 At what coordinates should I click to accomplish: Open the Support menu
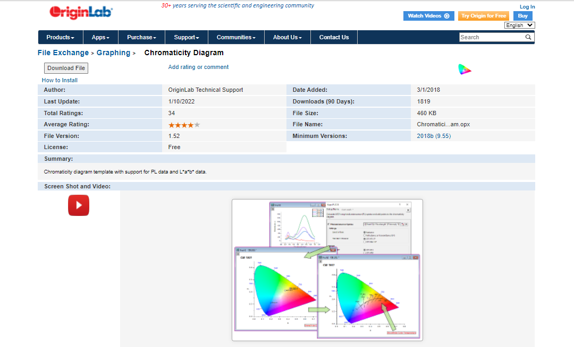pos(187,37)
